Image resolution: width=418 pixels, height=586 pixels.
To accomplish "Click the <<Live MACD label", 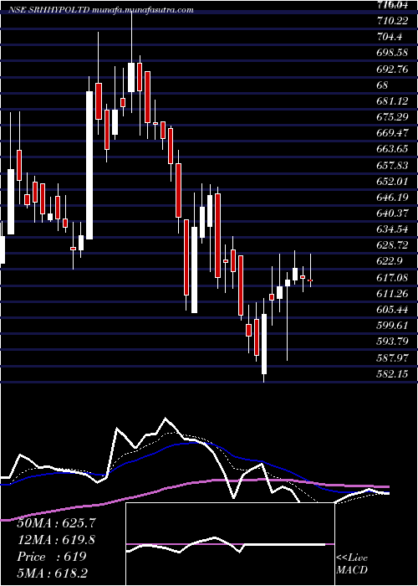I will pos(352,564).
